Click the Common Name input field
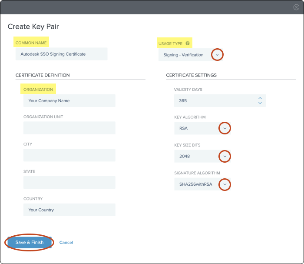Screen dimensions: 304x264 (x=61, y=54)
